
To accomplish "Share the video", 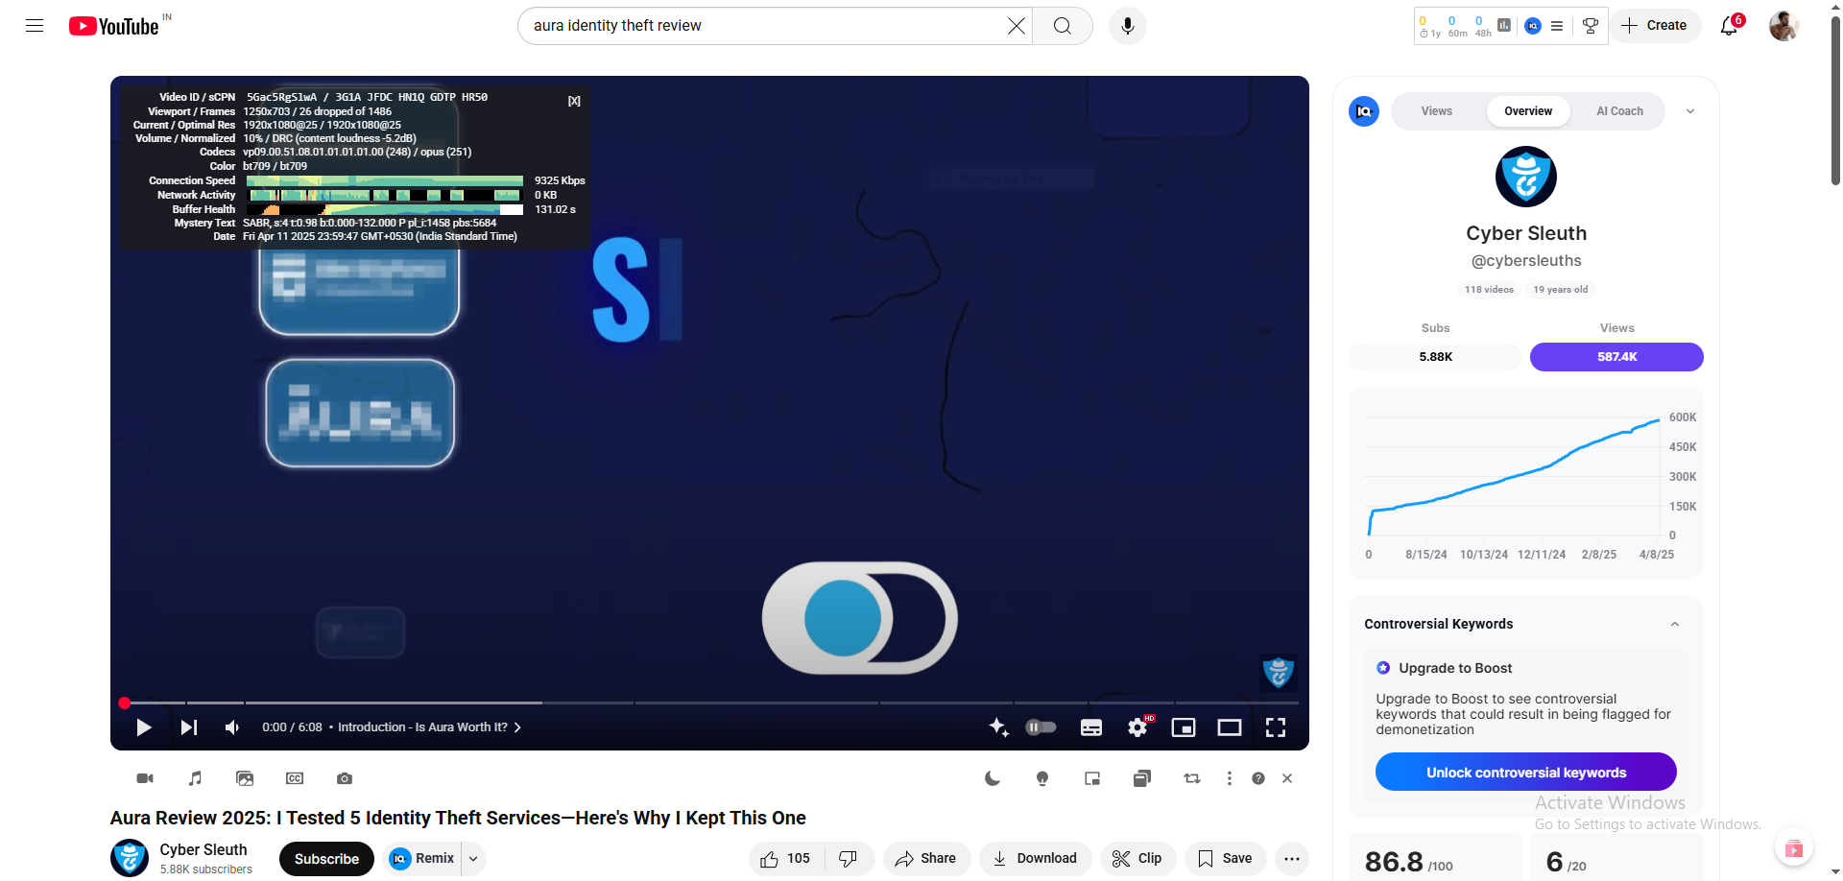I will [x=927, y=859].
